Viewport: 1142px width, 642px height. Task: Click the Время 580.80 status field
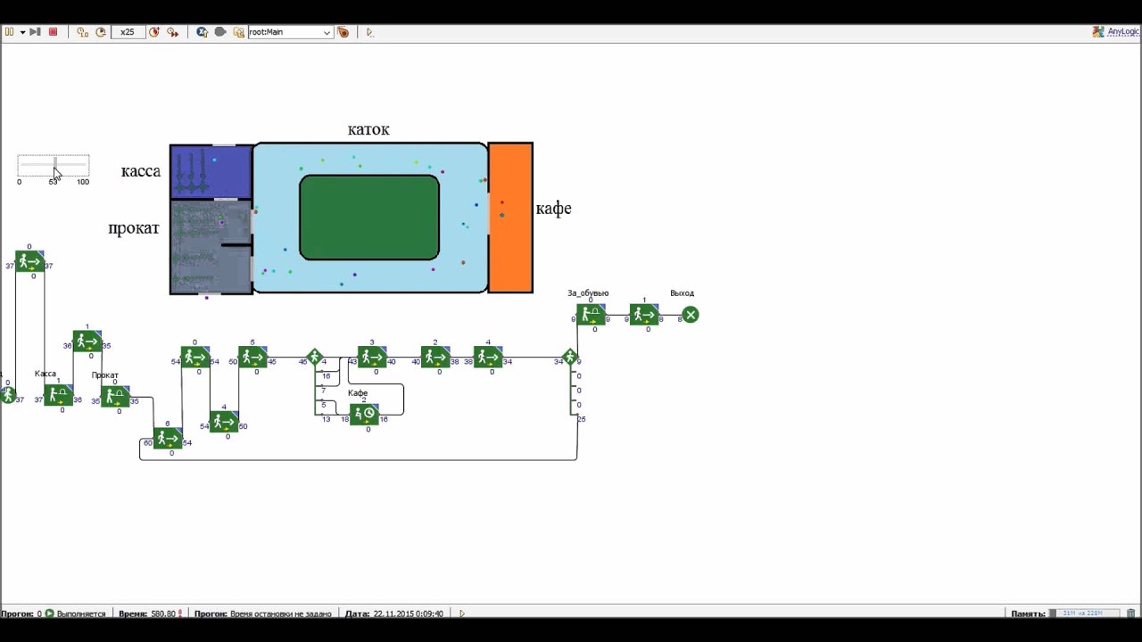(150, 613)
